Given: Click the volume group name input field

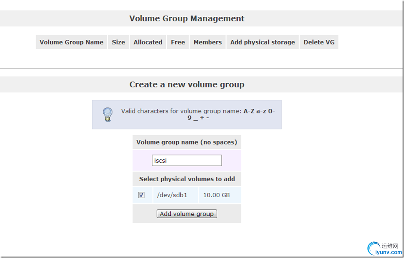Looking at the screenshot, I should 187,160.
